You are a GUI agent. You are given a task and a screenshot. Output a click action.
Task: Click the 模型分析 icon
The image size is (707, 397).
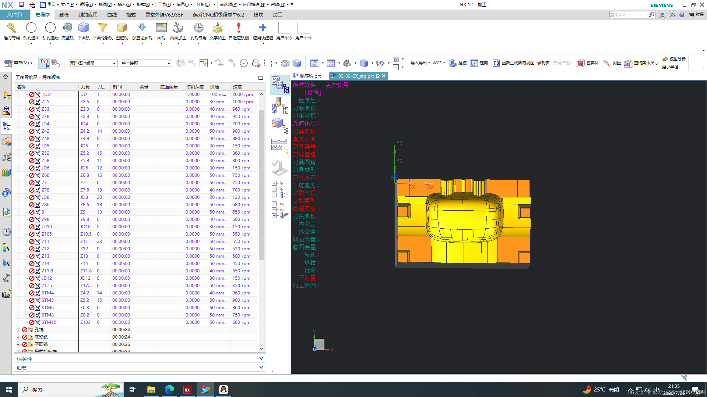(x=665, y=59)
